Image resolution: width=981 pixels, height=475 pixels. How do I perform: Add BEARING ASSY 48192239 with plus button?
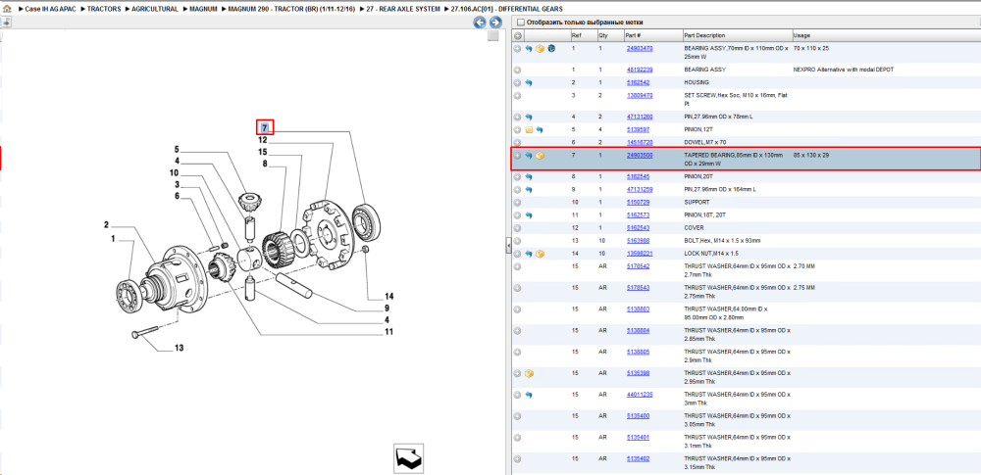(x=517, y=70)
